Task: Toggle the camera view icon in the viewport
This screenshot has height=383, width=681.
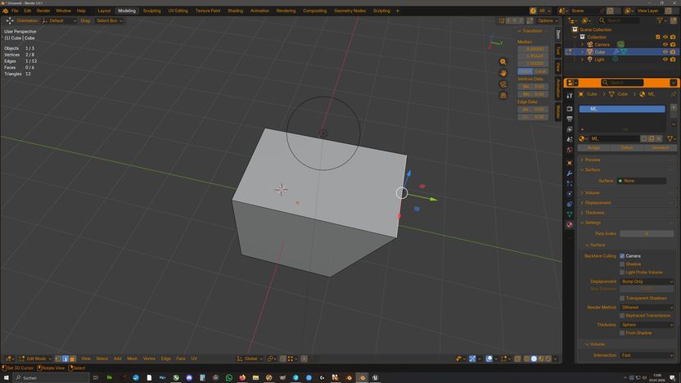Action: coord(503,84)
